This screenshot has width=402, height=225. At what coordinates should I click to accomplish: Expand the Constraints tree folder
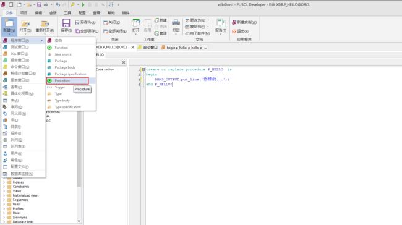[x=4, y=187]
